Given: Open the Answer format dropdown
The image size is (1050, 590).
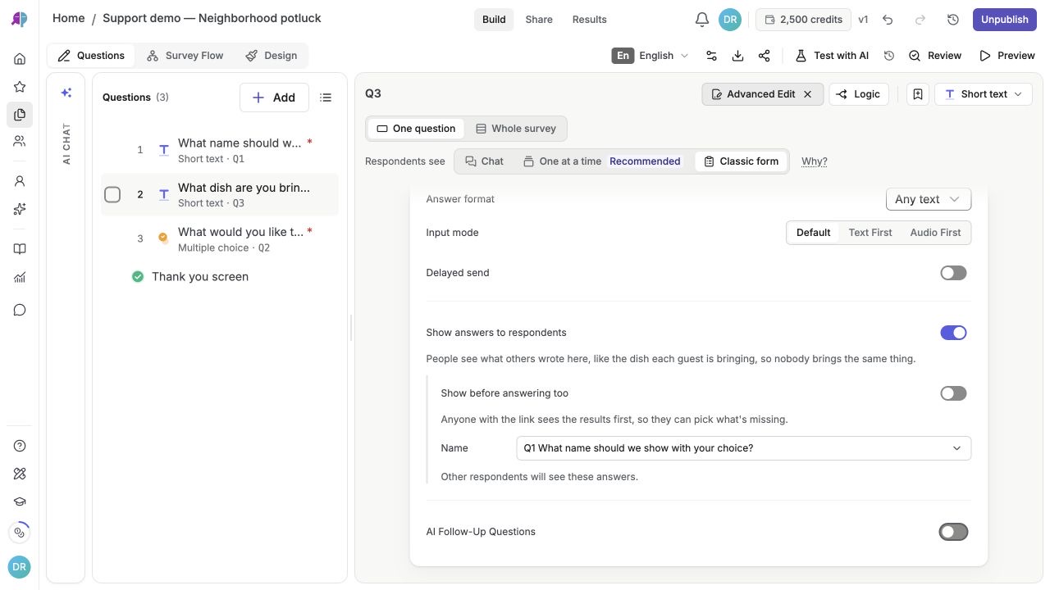Looking at the screenshot, I should [928, 199].
